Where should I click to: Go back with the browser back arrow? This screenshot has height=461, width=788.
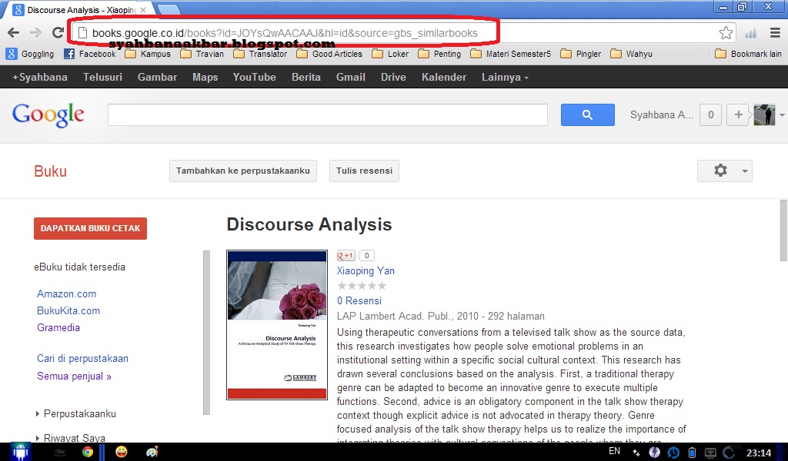[x=14, y=33]
